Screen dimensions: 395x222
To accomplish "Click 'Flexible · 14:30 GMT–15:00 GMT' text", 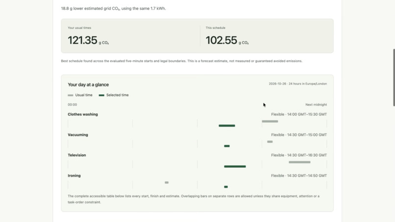I will click(299, 135).
